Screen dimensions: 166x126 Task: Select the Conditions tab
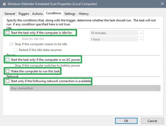pos(54,13)
